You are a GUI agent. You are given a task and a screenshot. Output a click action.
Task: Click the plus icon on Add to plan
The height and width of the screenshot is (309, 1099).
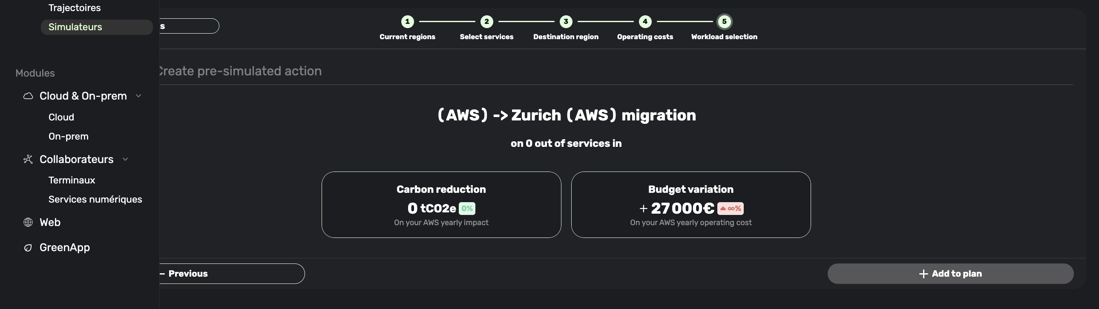click(x=923, y=274)
